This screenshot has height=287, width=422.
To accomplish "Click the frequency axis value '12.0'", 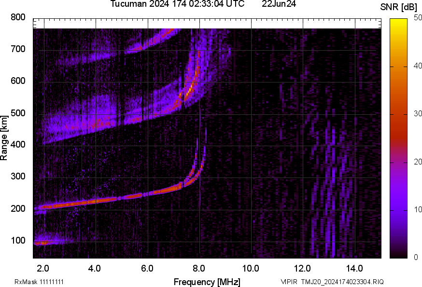I will 303,268.
